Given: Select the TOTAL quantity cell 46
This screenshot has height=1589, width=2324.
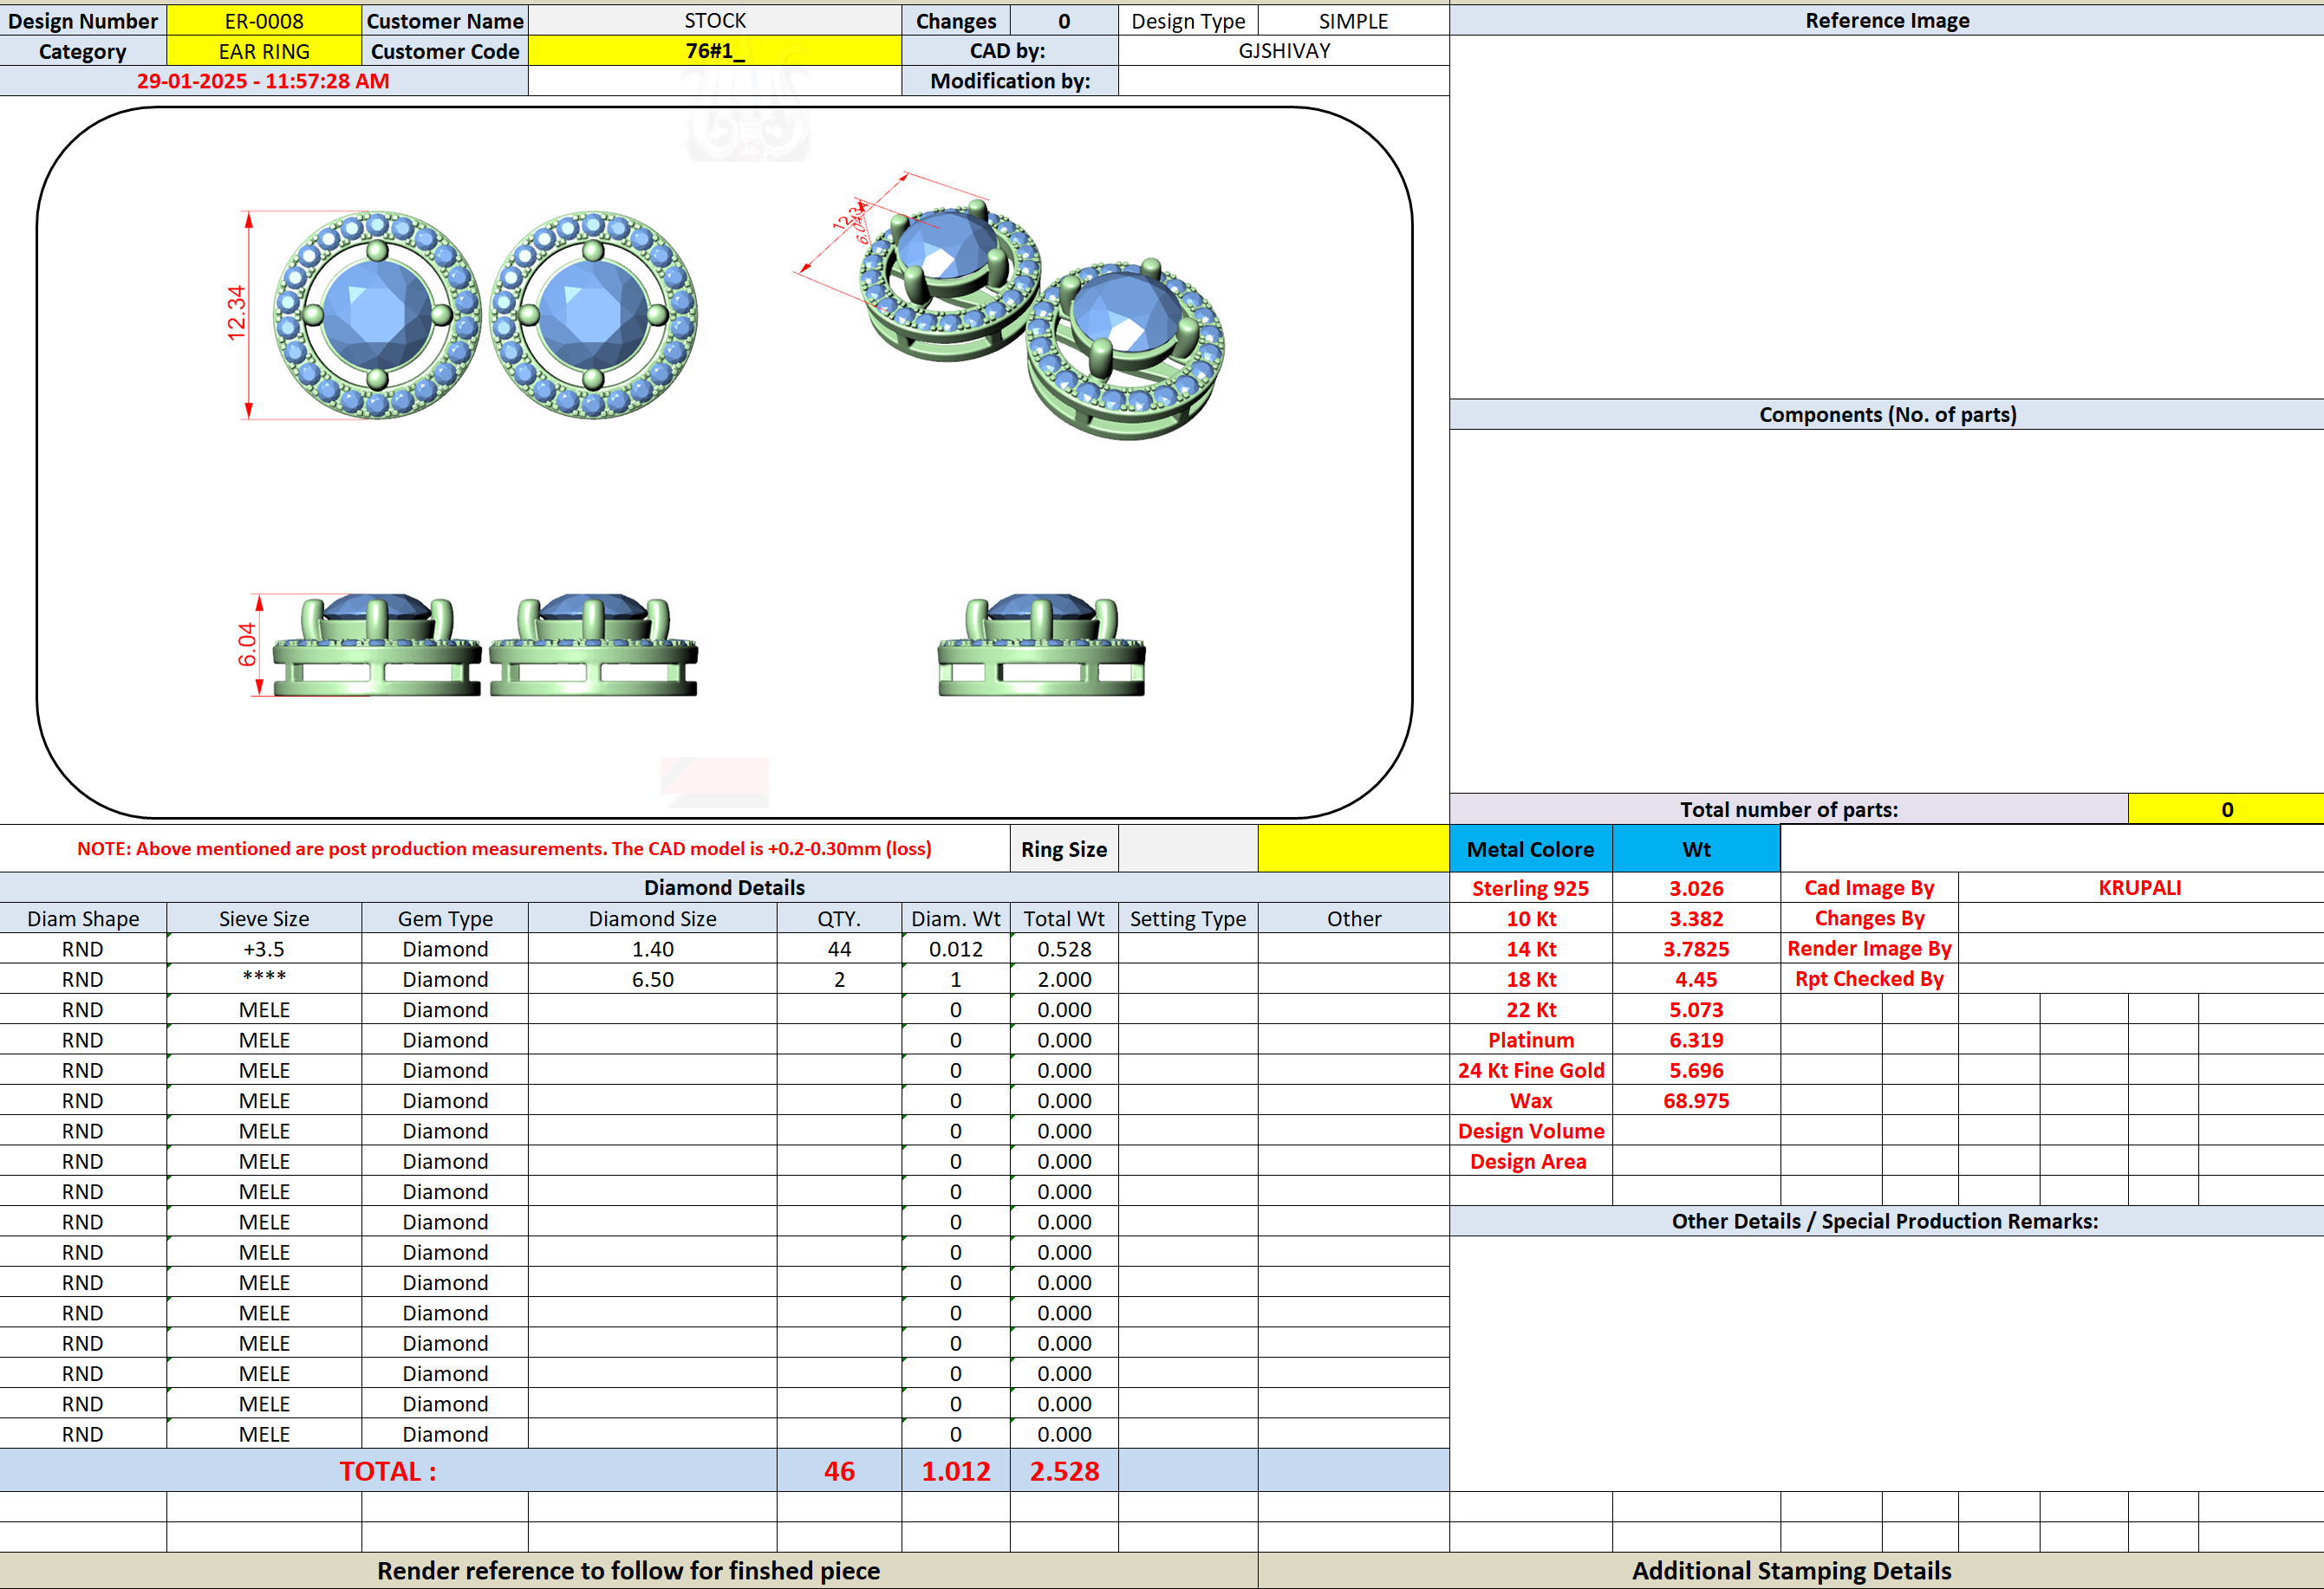Looking at the screenshot, I should click(x=839, y=1471).
